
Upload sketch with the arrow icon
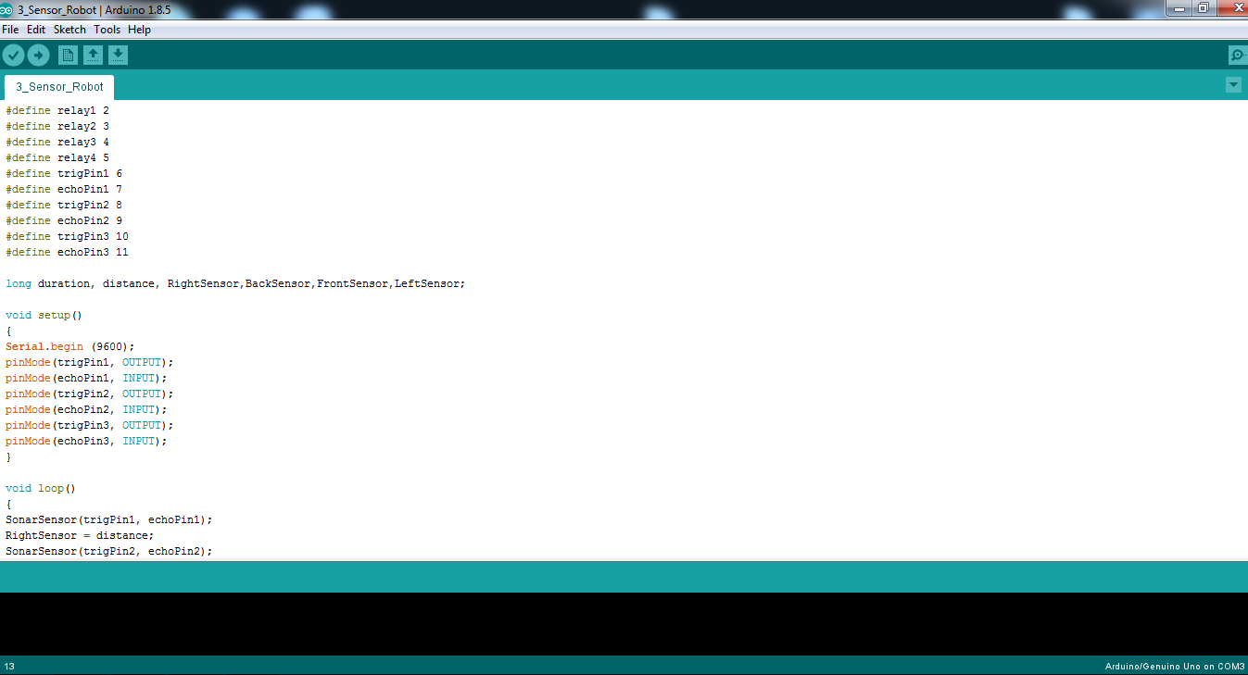click(38, 56)
